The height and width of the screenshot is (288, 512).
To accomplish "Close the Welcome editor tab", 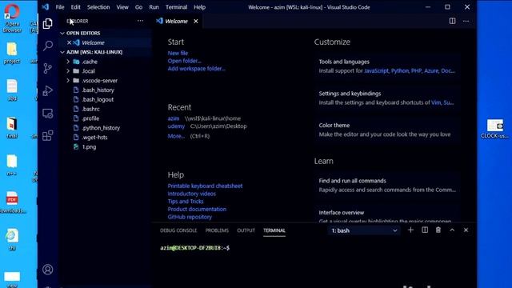I will point(195,22).
